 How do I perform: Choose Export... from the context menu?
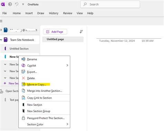tap(44, 72)
